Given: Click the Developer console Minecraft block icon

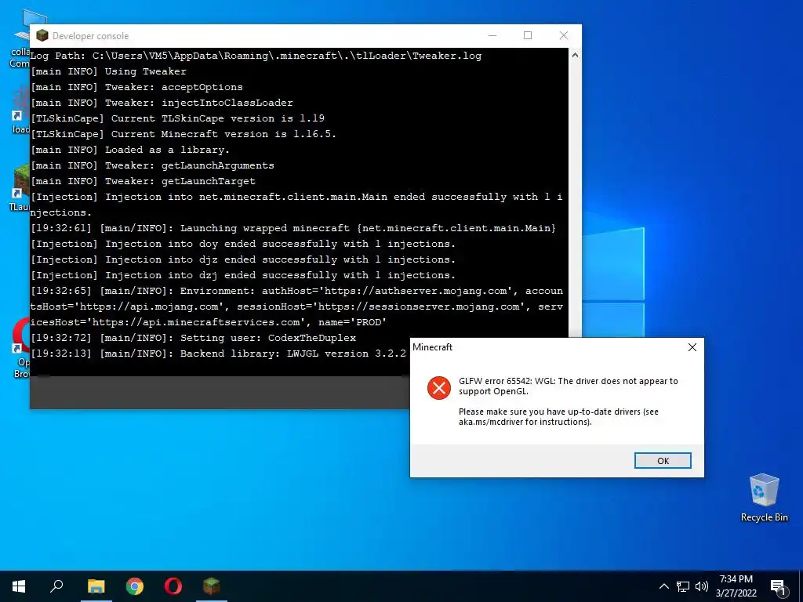Looking at the screenshot, I should coord(42,35).
